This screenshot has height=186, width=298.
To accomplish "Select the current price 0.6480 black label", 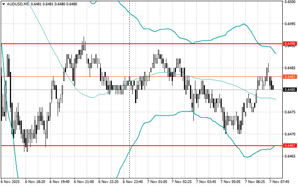I will tap(290, 90).
